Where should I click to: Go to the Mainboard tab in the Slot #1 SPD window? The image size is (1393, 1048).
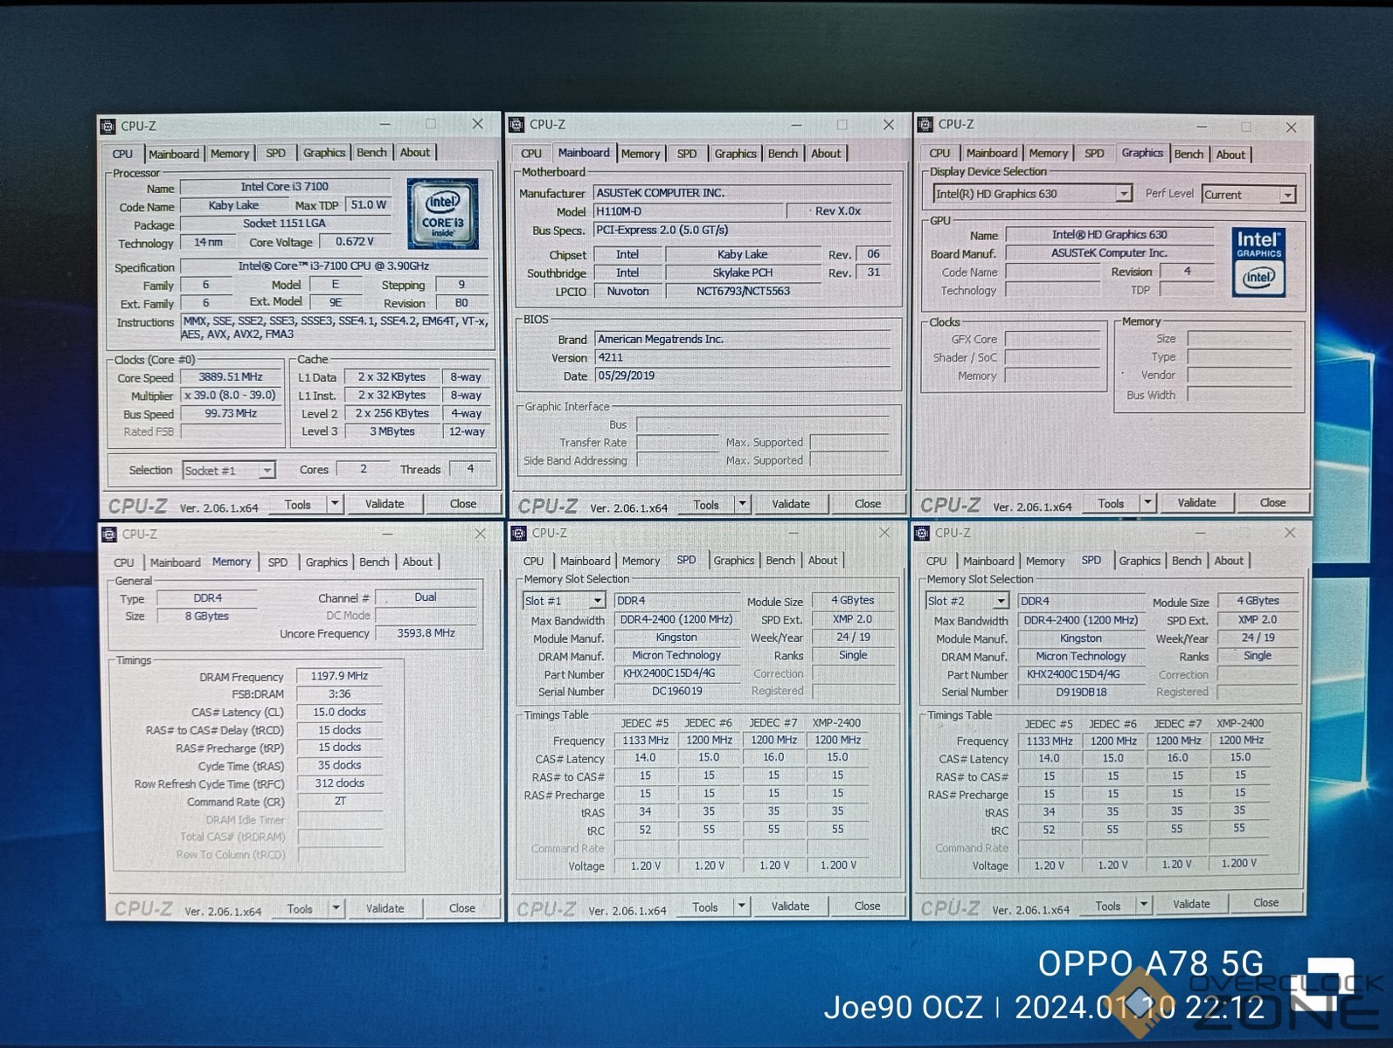pos(586,562)
